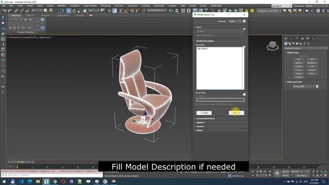Click the Undo arrow in main toolbar
This screenshot has height=185, width=329.
(5, 11)
